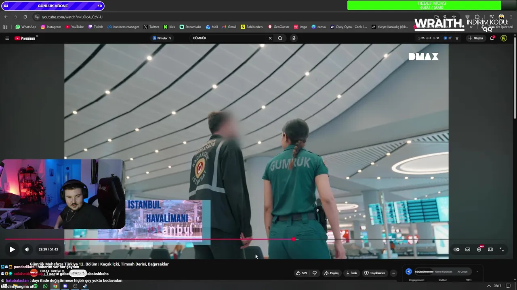The height and width of the screenshot is (290, 517).
Task: Open the Gmail bookmark
Action: tap(229, 27)
